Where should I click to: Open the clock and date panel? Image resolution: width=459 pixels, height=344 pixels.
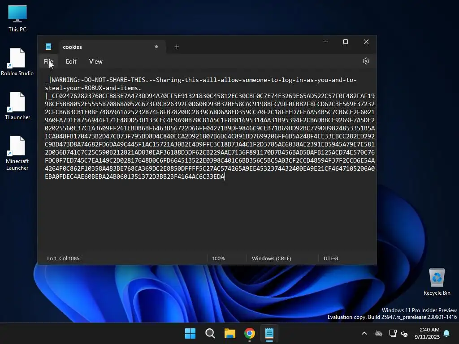pos(427,333)
